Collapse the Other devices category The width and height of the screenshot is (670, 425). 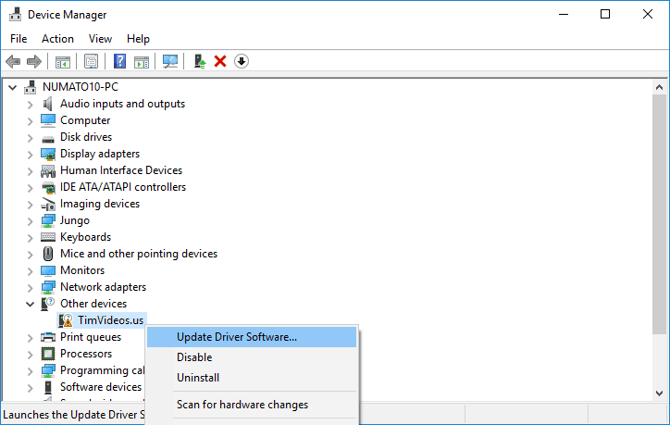pyautogui.click(x=30, y=305)
